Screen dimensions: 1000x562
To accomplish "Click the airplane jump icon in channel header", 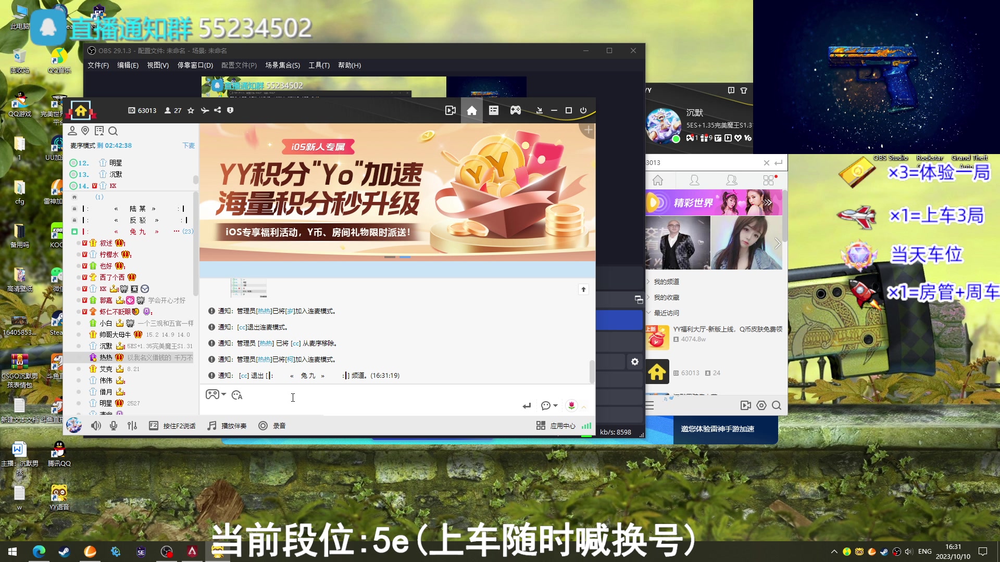I will [205, 110].
